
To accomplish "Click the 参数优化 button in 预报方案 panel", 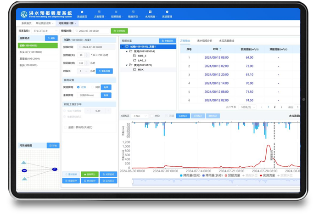I will (x=167, y=40).
